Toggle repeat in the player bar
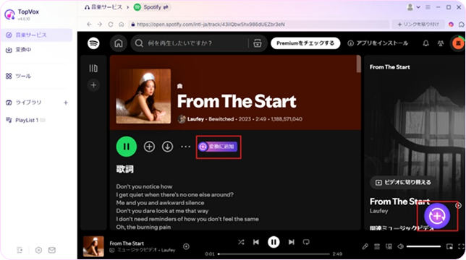Viewport: 466px width, 260px height. click(x=306, y=242)
